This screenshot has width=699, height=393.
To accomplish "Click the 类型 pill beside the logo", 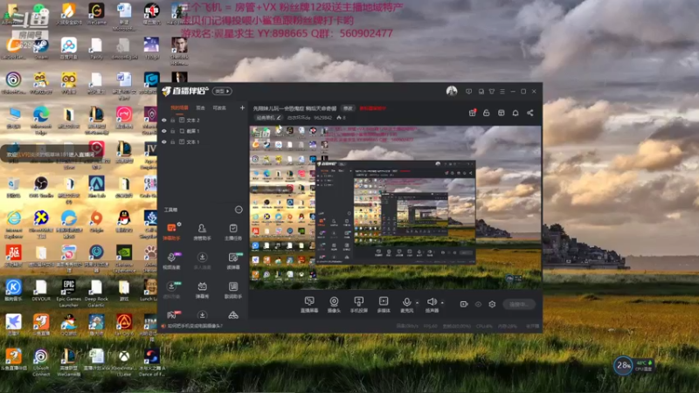I will pos(222,92).
